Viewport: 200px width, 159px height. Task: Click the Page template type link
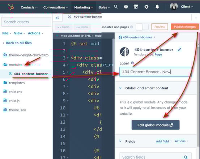point(158,54)
